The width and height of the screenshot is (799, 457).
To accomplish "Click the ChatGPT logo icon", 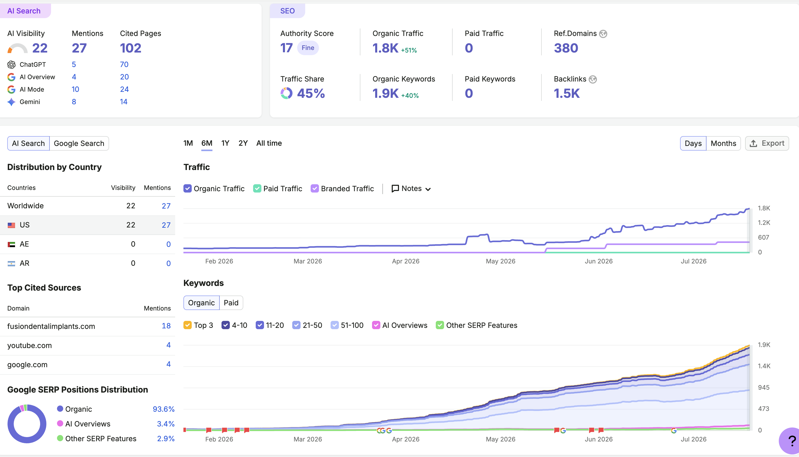I will coord(11,65).
